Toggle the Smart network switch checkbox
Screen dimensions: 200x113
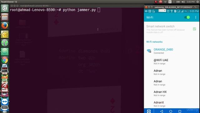(x=194, y=29)
